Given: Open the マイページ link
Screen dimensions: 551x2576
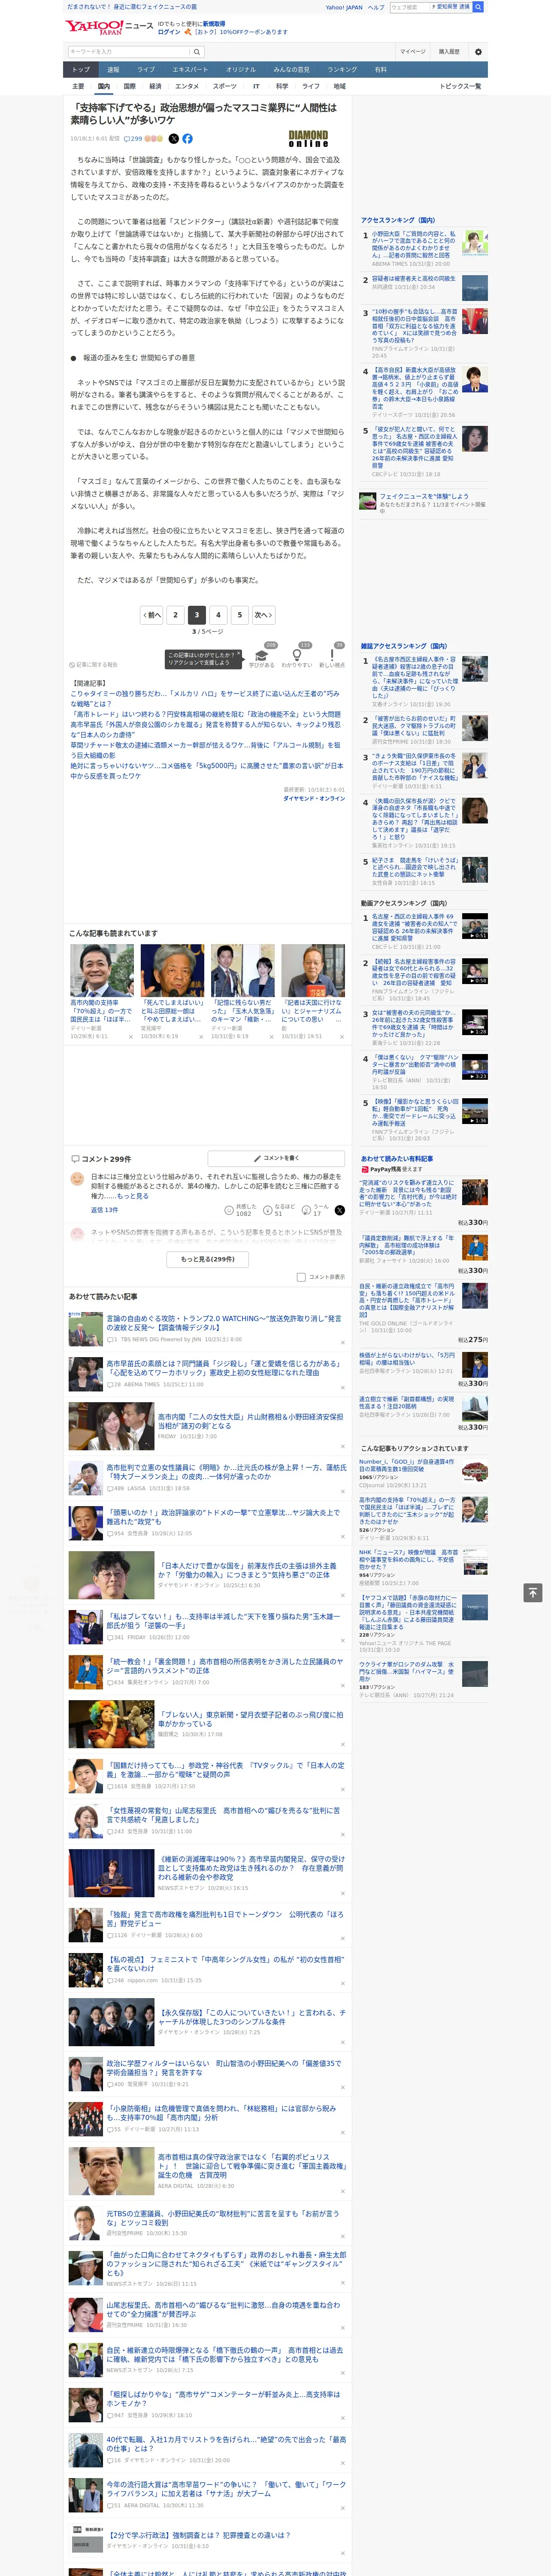Looking at the screenshot, I should point(412,52).
